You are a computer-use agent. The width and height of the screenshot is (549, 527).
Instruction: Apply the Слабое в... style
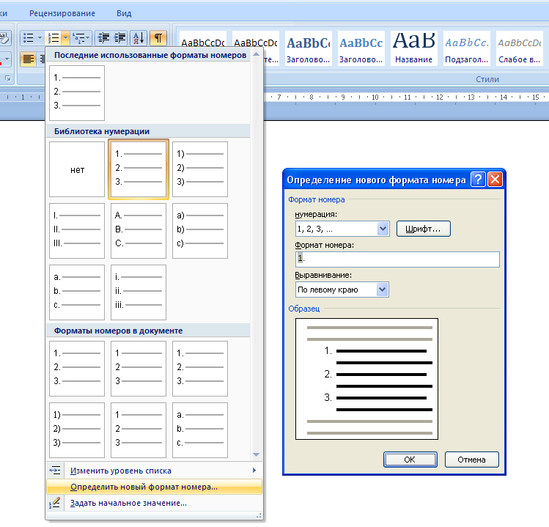click(519, 48)
